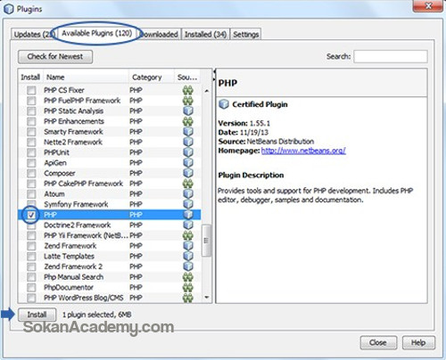Open the Settings tab
The image size is (446, 360).
245,35
